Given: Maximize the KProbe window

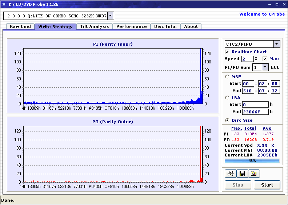Looking at the screenshot, I should click(277, 4).
